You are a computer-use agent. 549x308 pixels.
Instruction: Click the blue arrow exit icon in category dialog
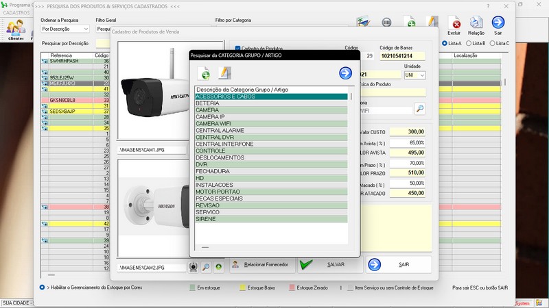coord(345,73)
